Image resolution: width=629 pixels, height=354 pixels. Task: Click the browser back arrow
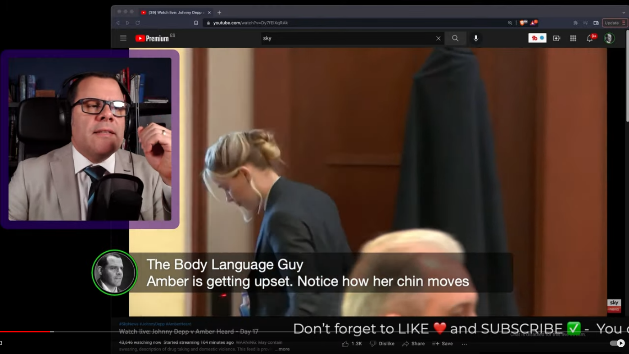(x=118, y=23)
